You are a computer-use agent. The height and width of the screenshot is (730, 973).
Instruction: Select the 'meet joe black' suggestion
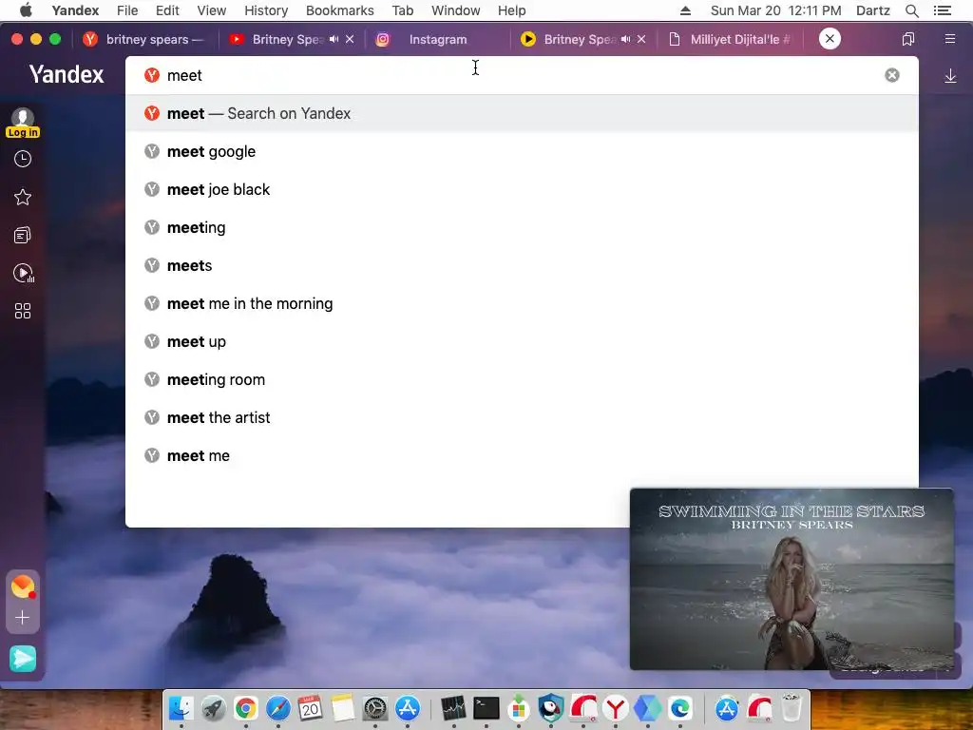point(522,189)
